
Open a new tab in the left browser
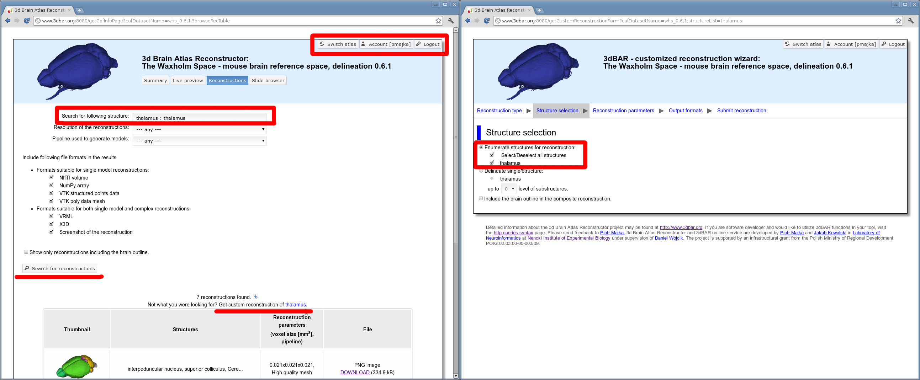pos(80,10)
